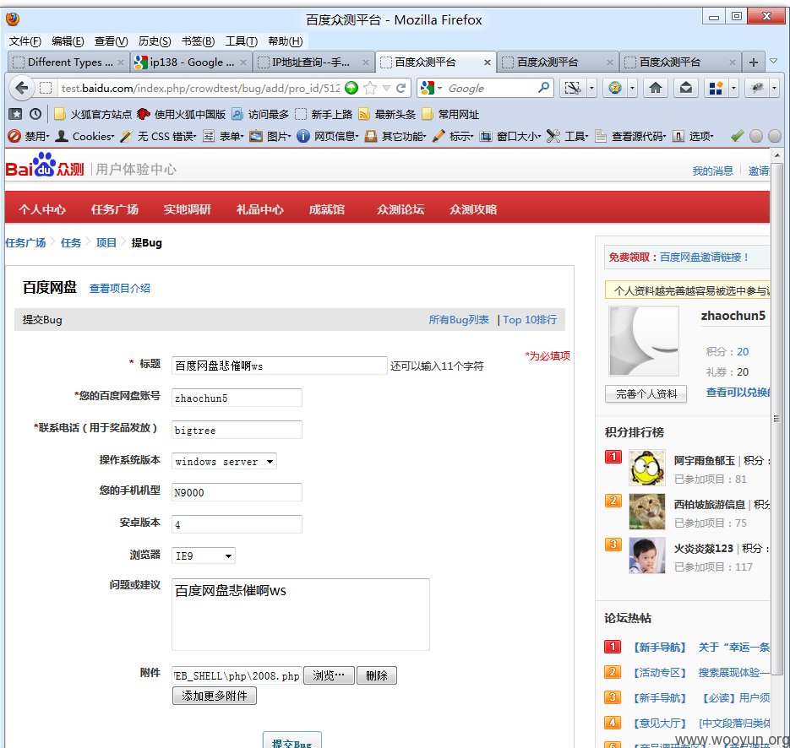Click the history clock icon on bookmarks bar

pos(35,114)
